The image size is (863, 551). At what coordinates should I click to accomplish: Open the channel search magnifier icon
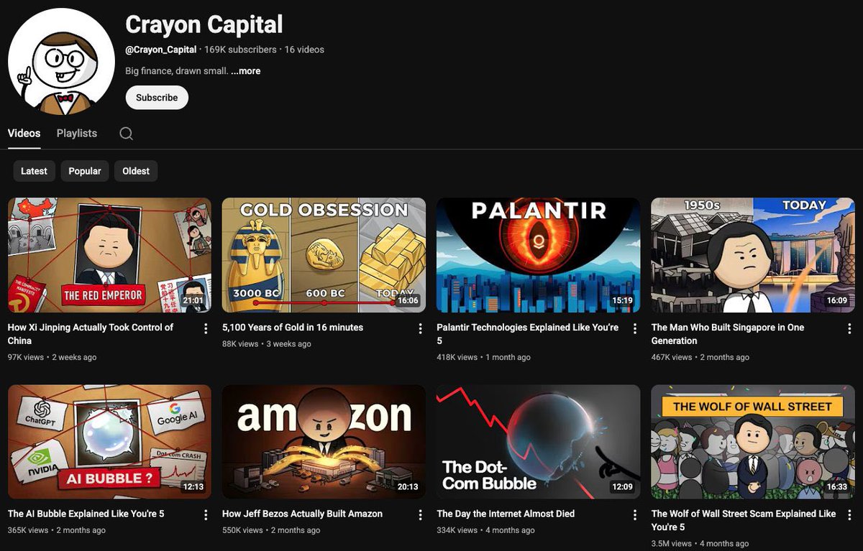pyautogui.click(x=126, y=134)
